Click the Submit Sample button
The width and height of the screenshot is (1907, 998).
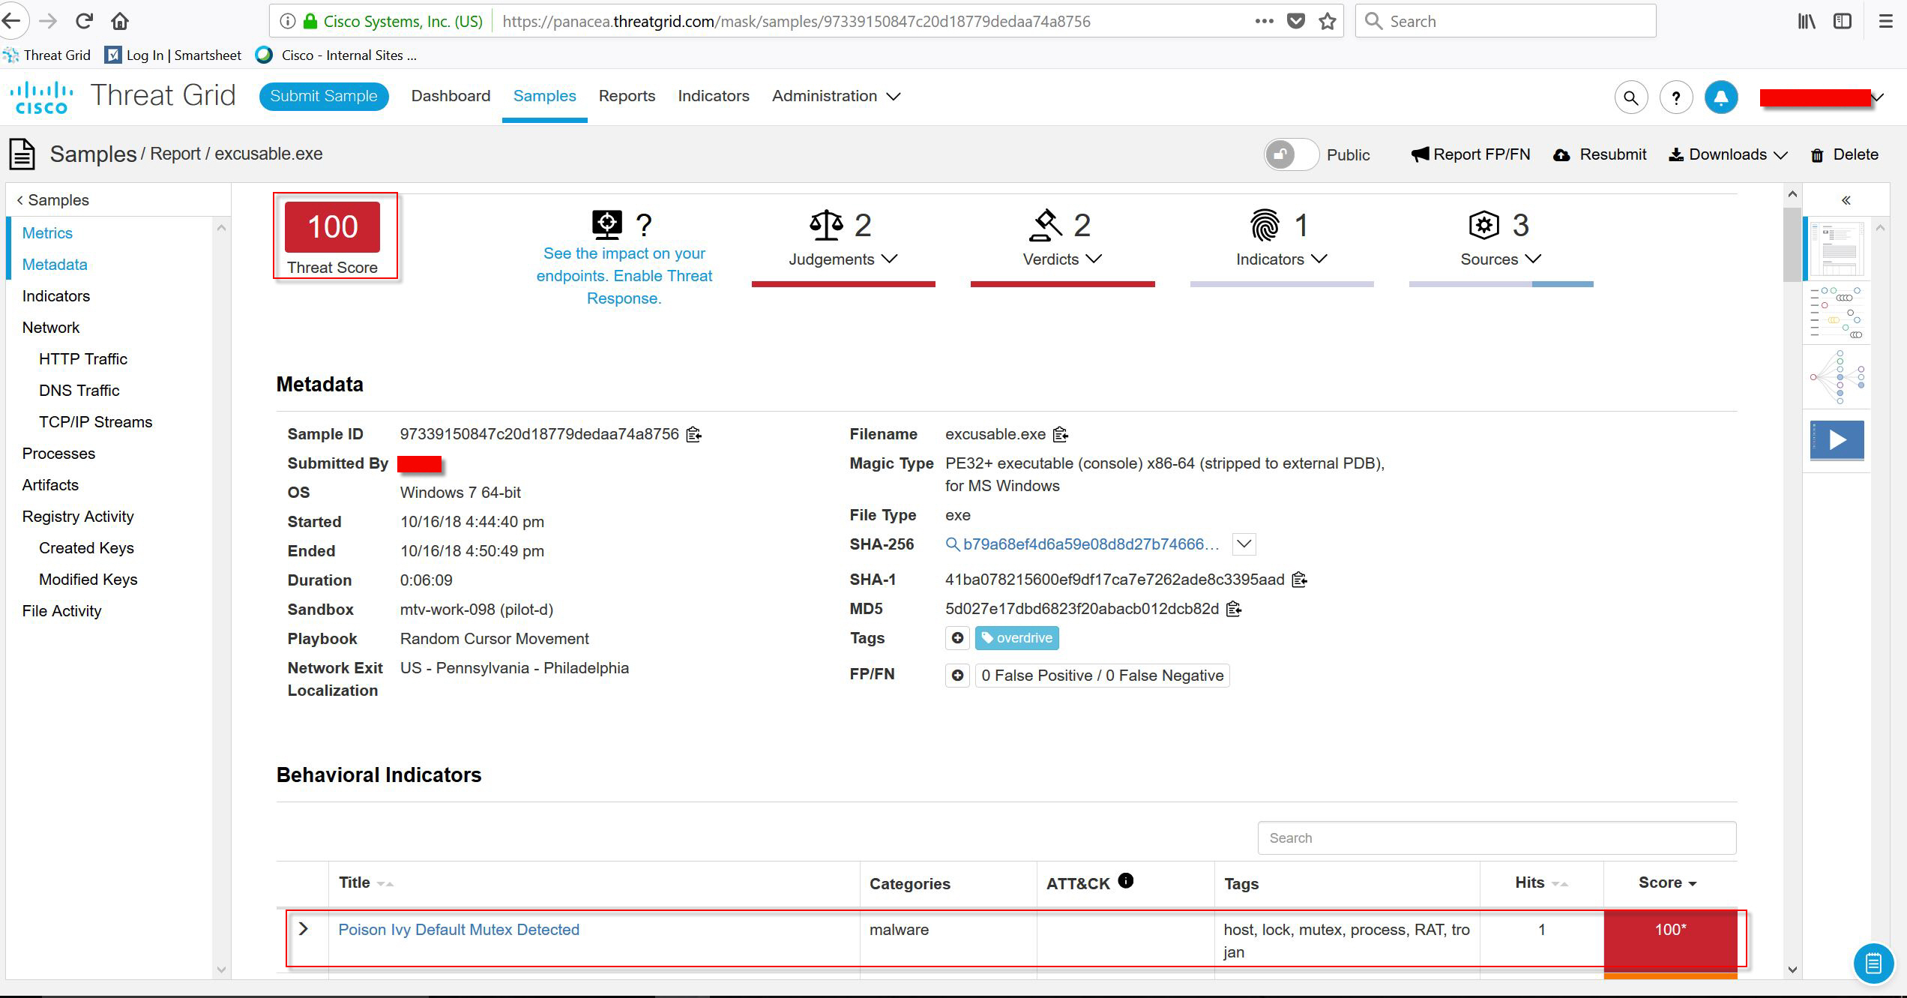click(x=324, y=96)
